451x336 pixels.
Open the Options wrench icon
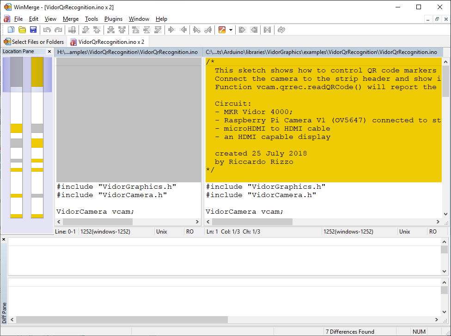coord(222,30)
